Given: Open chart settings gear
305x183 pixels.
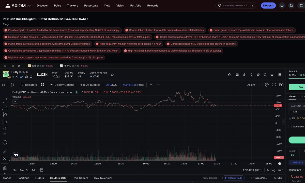Looking at the screenshot, I should click(267, 85).
